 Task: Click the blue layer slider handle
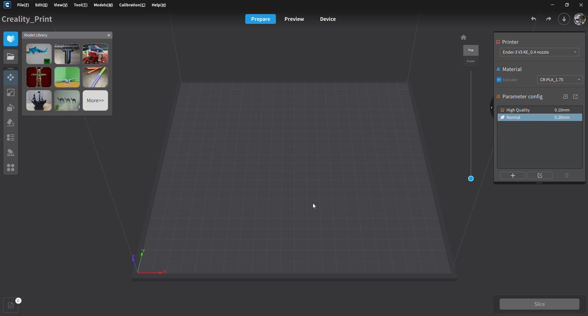[471, 179]
